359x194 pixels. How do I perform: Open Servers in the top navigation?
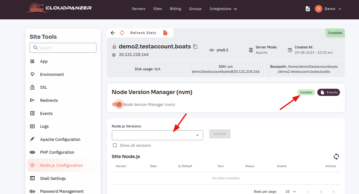tap(138, 9)
